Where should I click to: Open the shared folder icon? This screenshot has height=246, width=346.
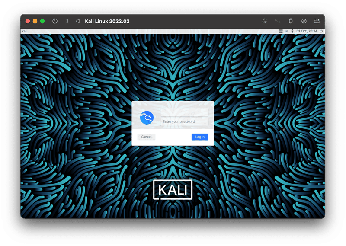click(317, 21)
